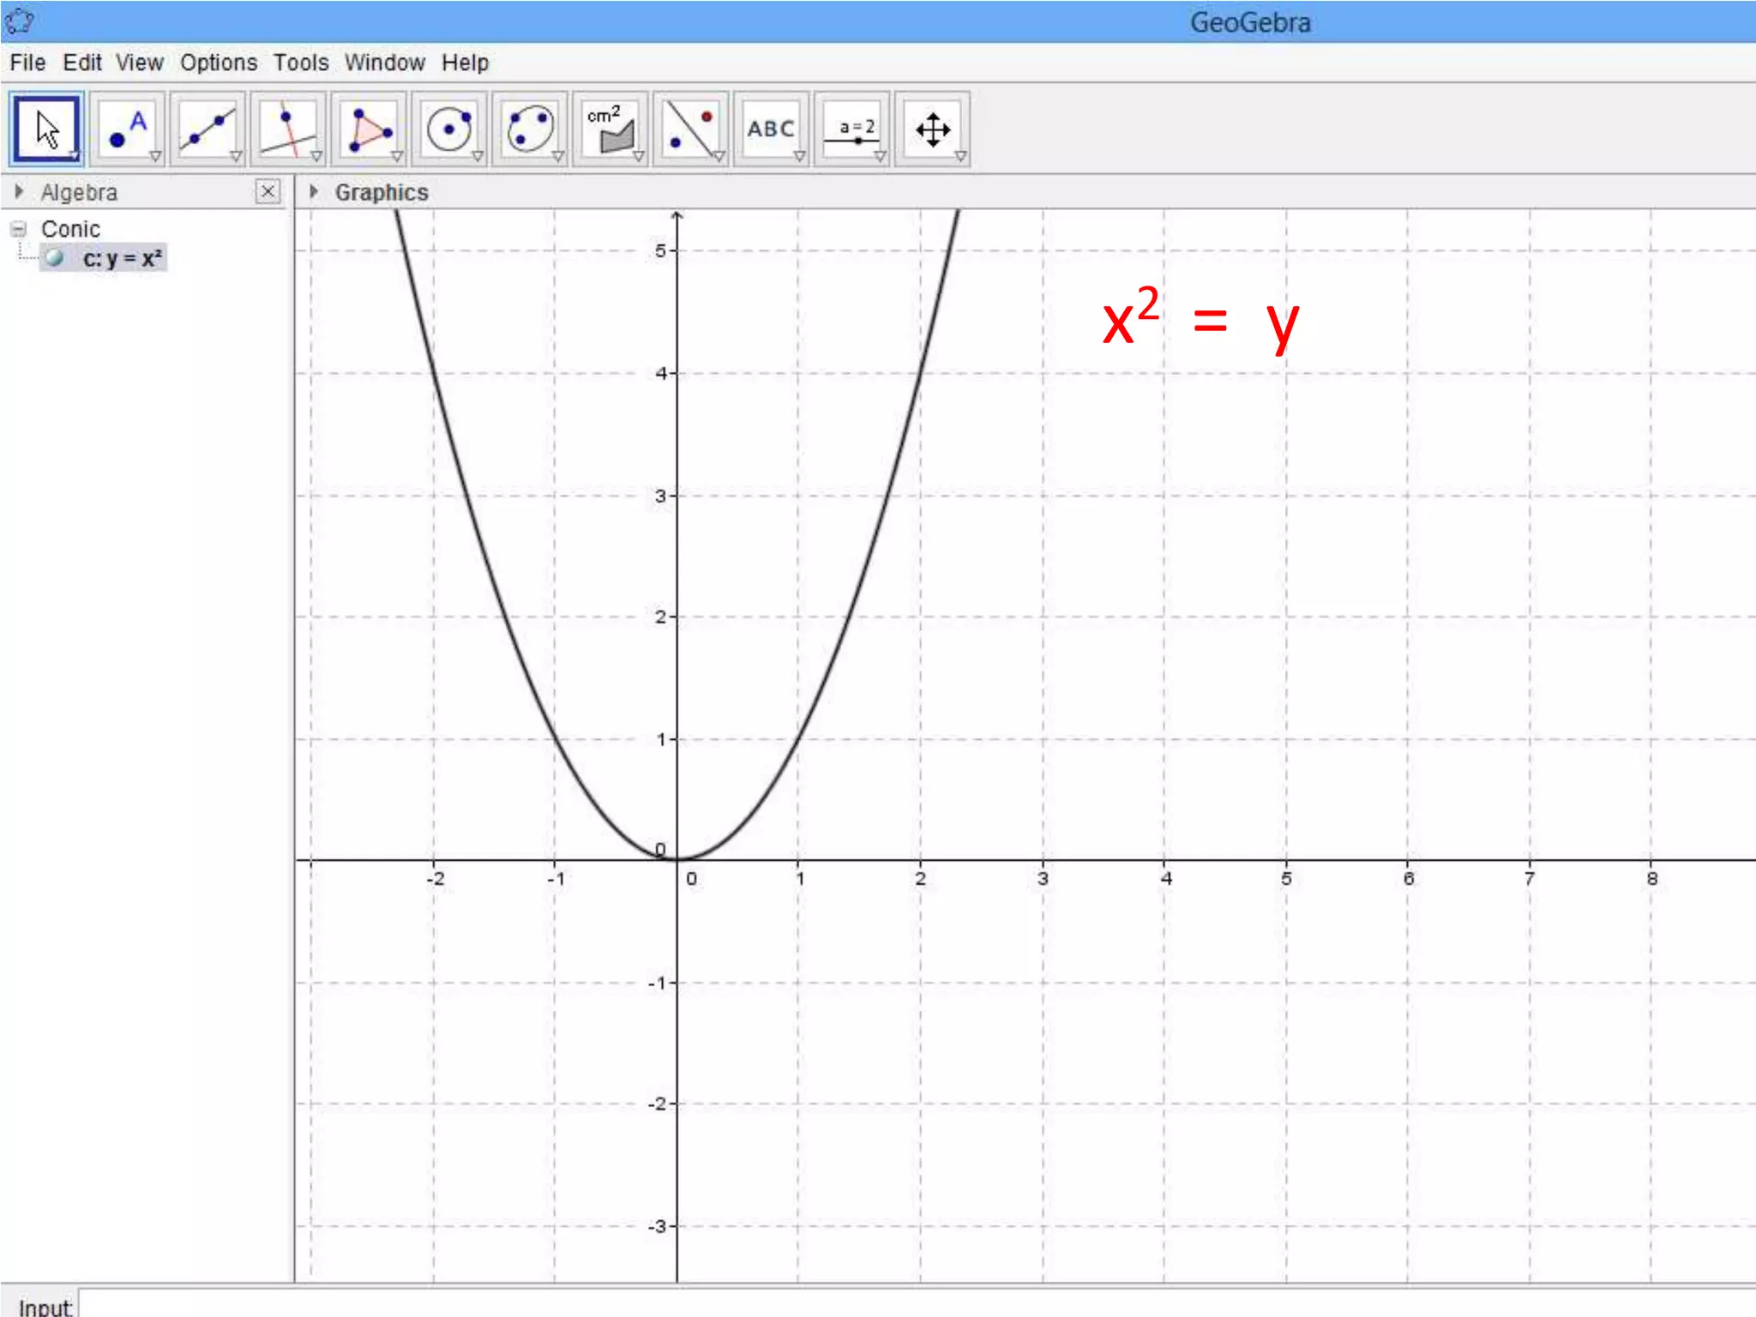Collapse the Conic tree group
The image size is (1756, 1317).
(19, 229)
